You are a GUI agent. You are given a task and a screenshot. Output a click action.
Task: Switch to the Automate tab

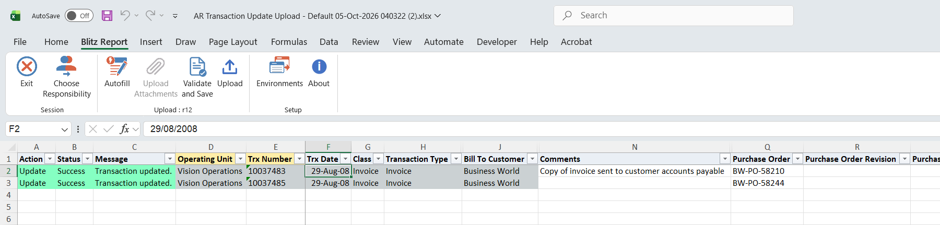tap(444, 42)
